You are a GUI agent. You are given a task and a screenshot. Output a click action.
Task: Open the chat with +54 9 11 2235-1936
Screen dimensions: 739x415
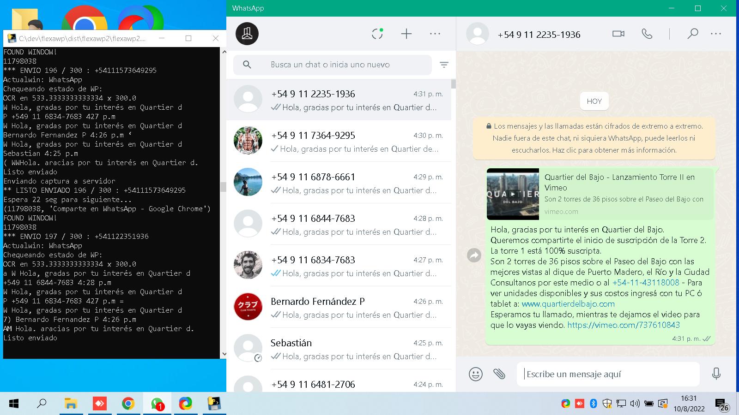pos(339,100)
